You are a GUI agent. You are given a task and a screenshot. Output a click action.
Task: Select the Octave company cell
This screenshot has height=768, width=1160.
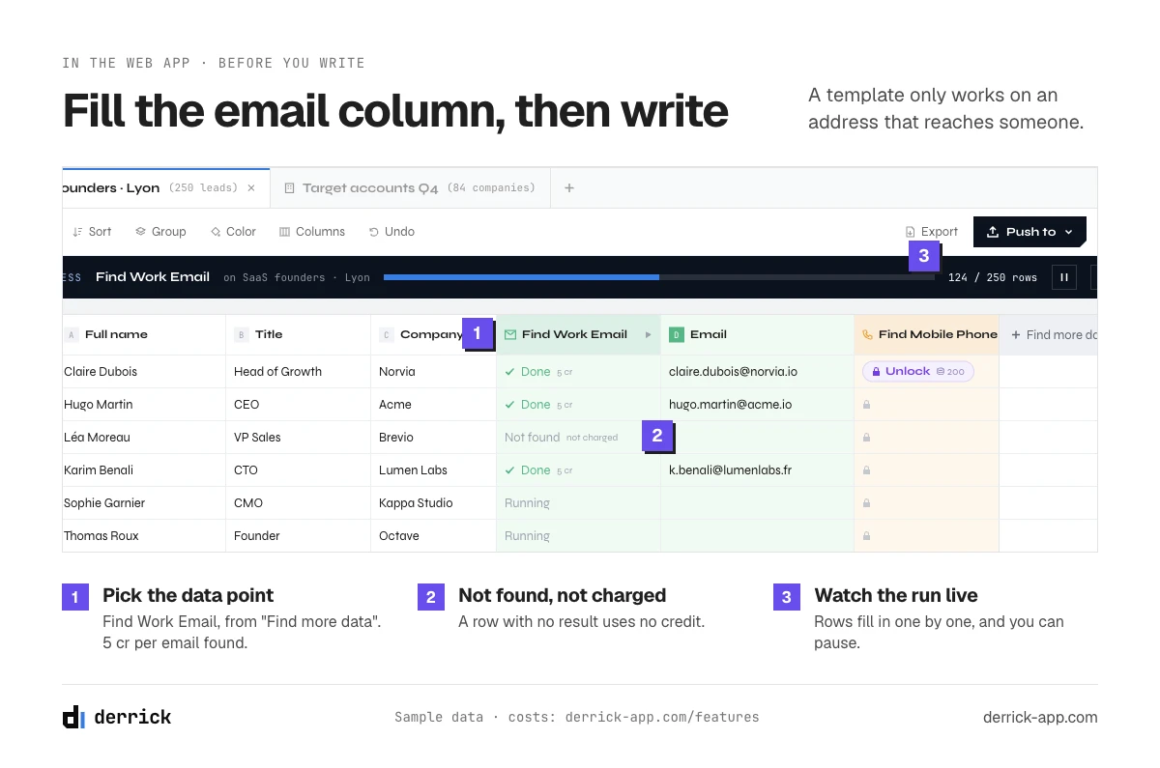coord(433,536)
